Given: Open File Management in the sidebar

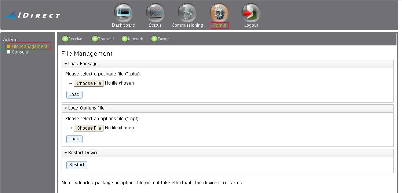Looking at the screenshot, I should (x=29, y=47).
